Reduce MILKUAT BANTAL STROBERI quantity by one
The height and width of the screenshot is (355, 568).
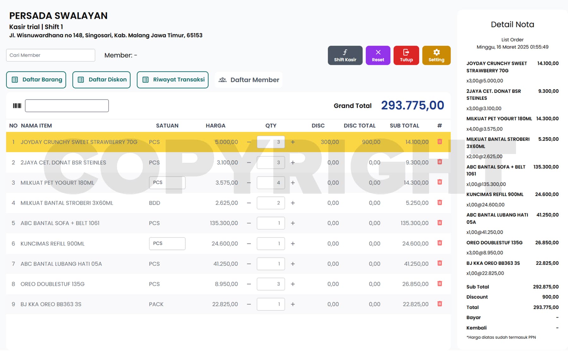click(x=249, y=203)
